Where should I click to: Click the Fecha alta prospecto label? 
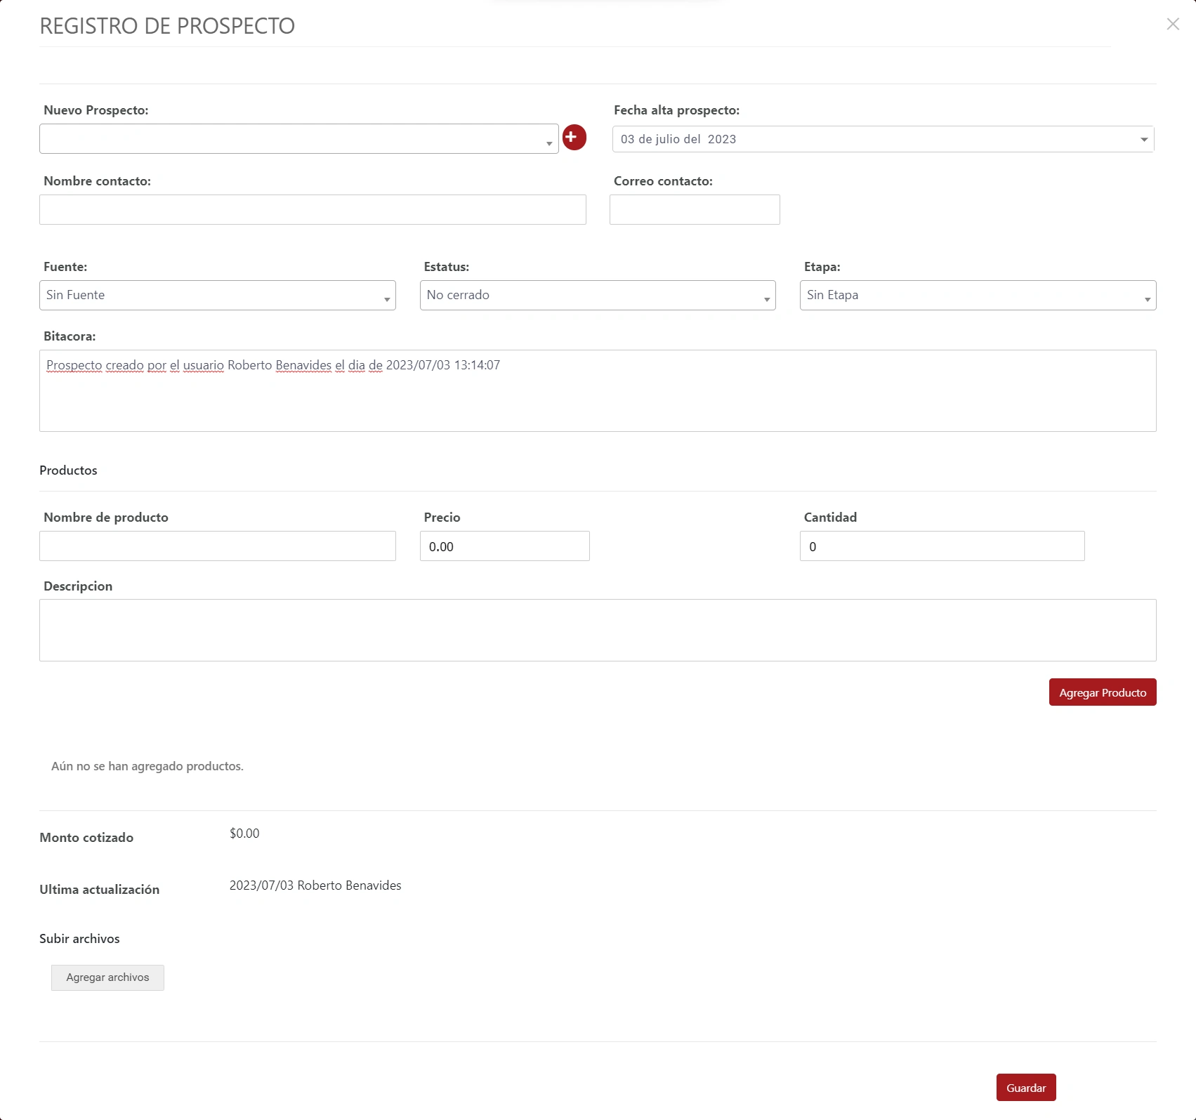(676, 110)
